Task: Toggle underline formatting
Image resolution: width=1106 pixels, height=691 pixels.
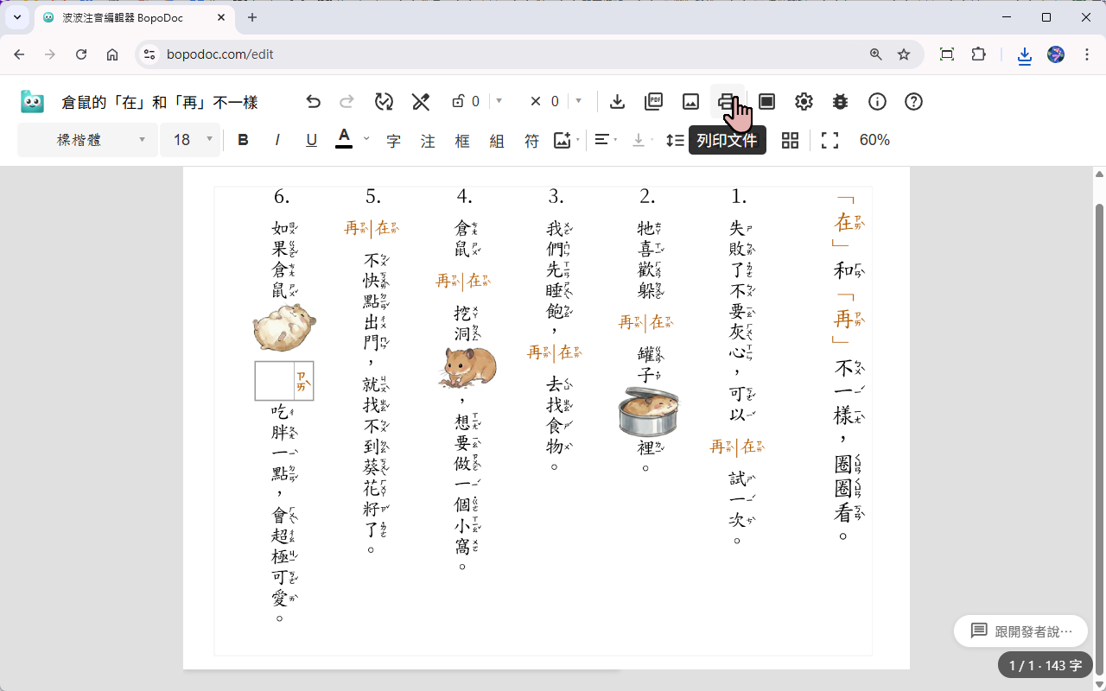Action: pos(311,140)
